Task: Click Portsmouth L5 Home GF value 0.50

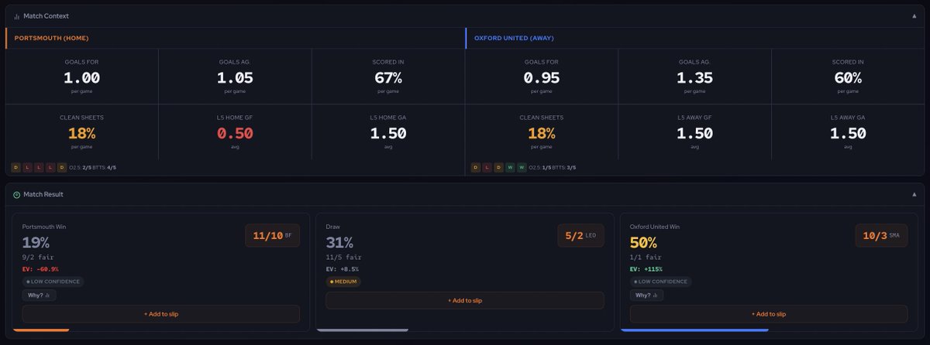Action: click(x=235, y=132)
